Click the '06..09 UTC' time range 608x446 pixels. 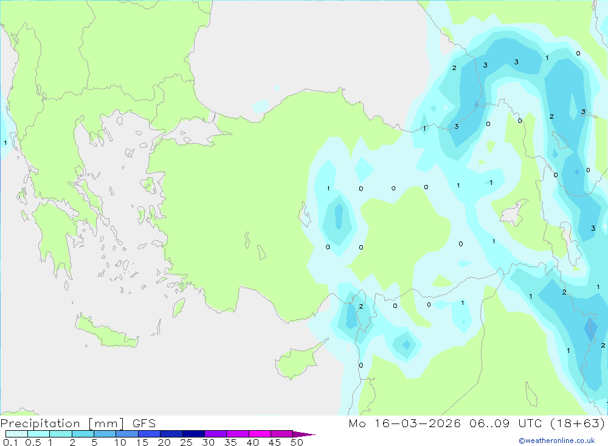[x=505, y=423]
